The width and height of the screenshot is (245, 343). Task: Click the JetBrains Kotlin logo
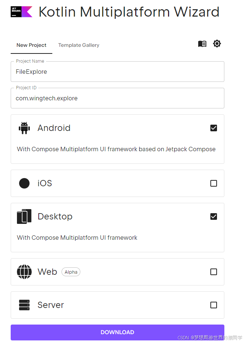tap(21, 12)
